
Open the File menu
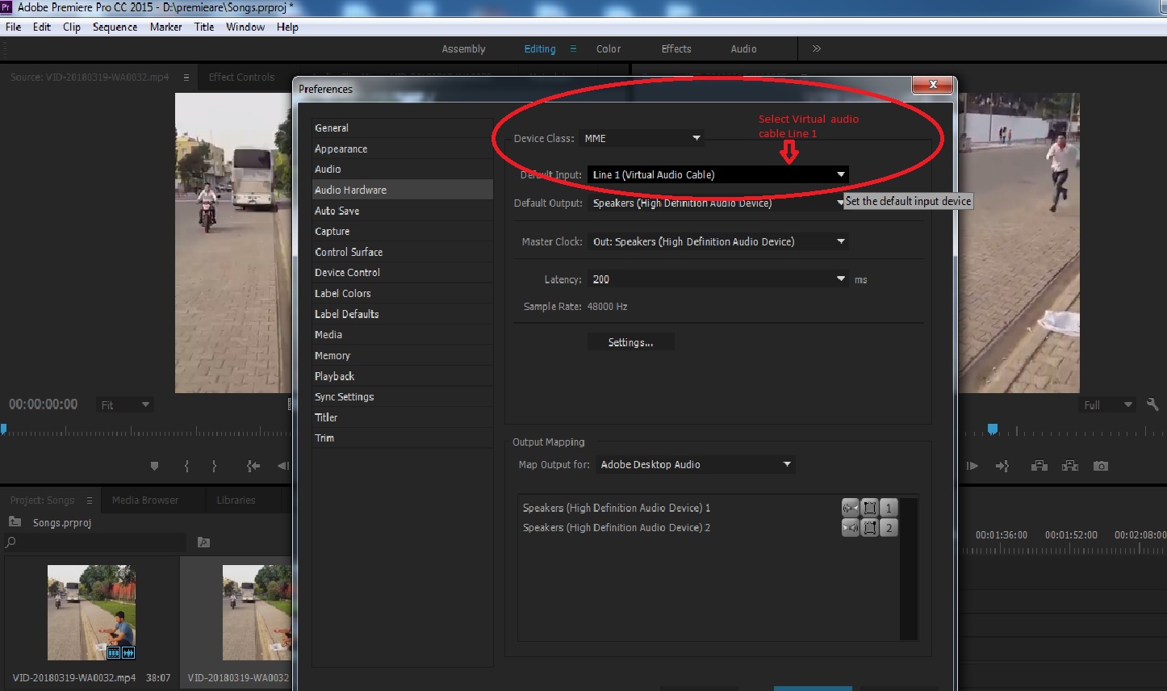point(14,27)
